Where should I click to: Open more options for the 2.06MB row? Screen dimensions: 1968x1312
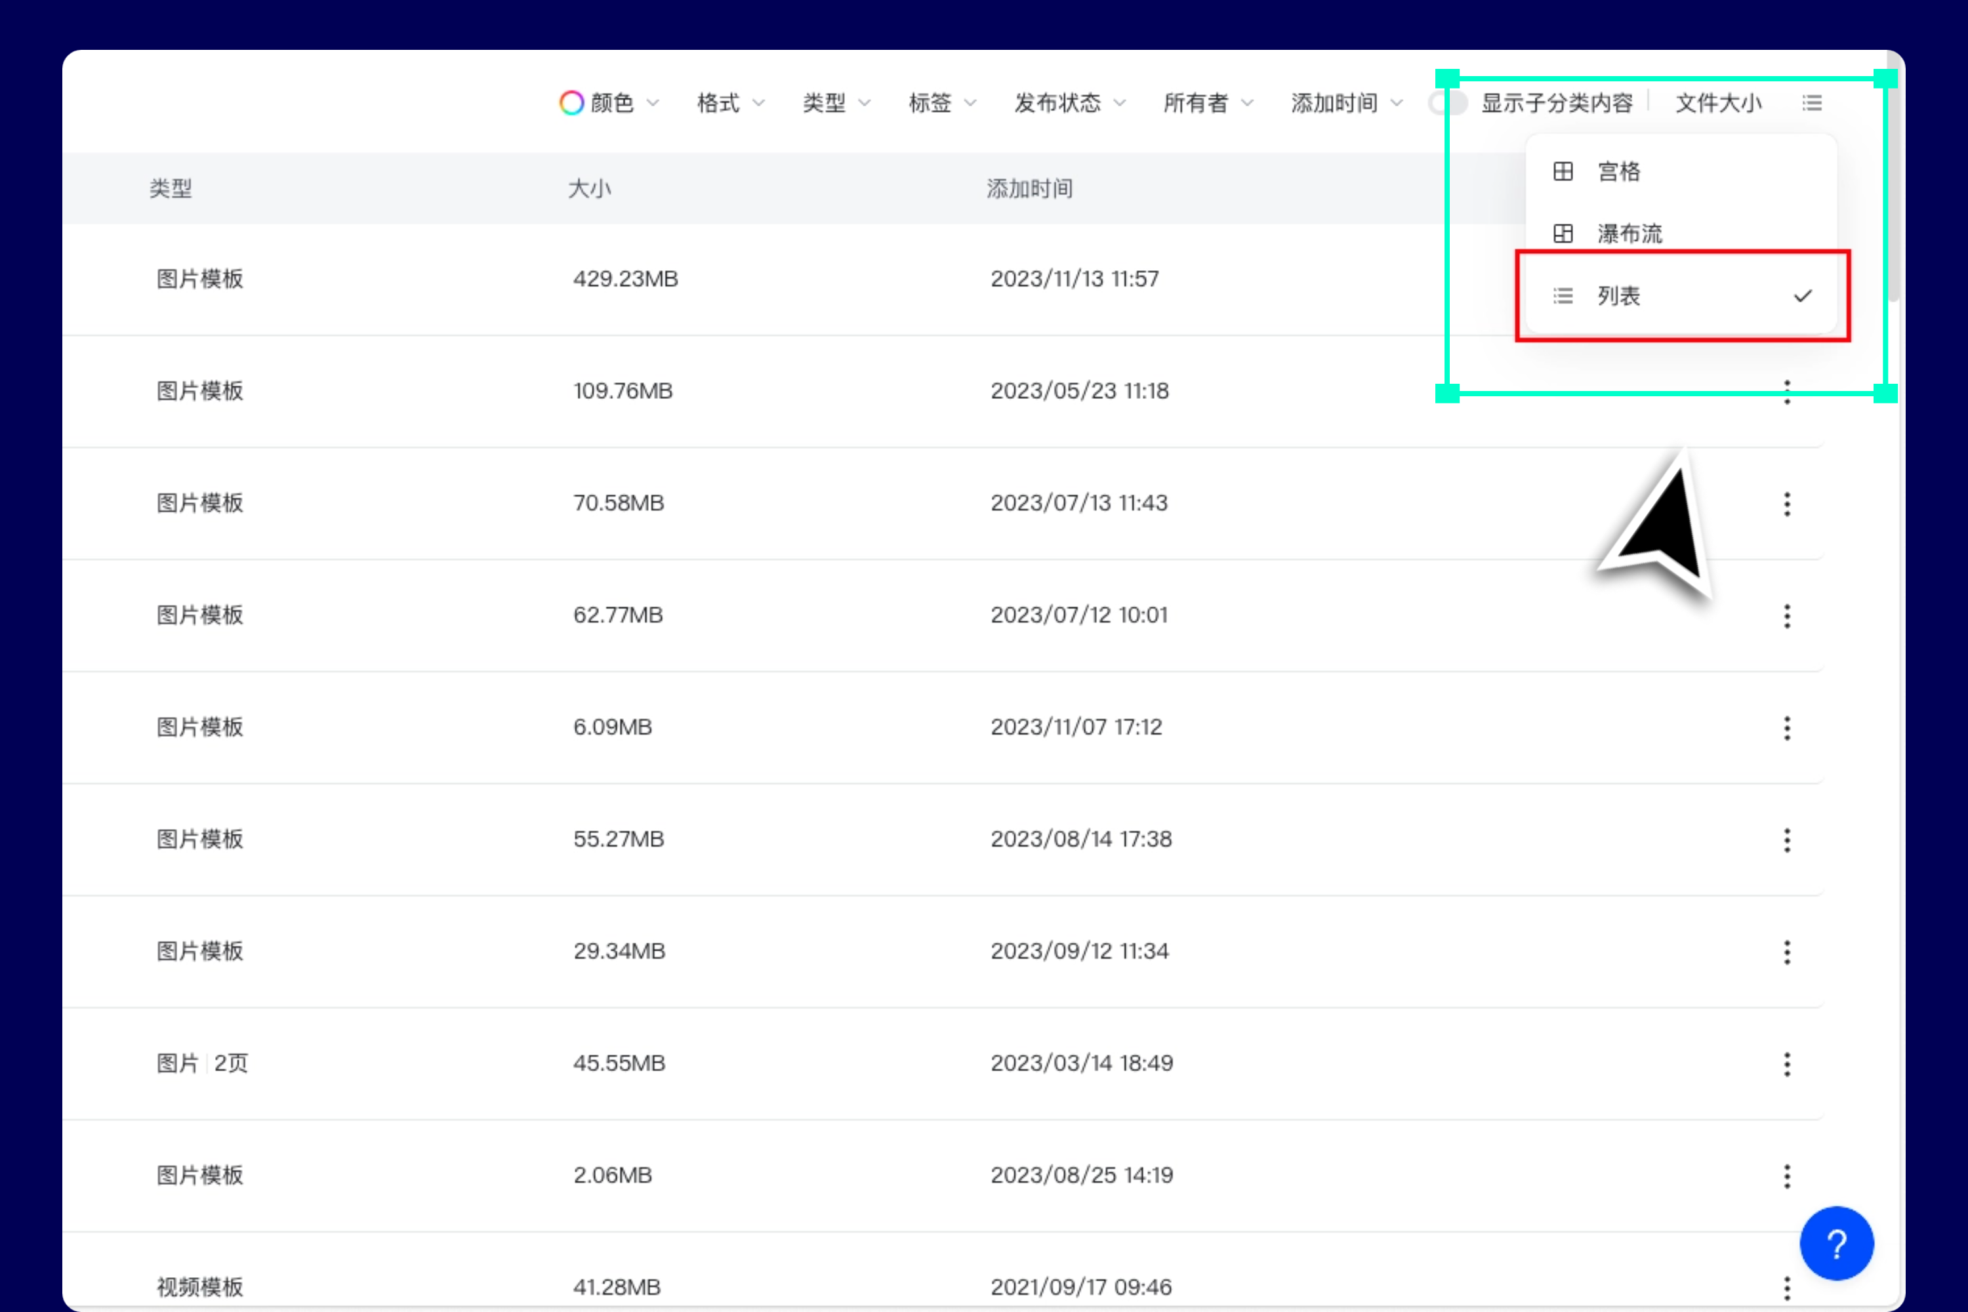coord(1787,1176)
